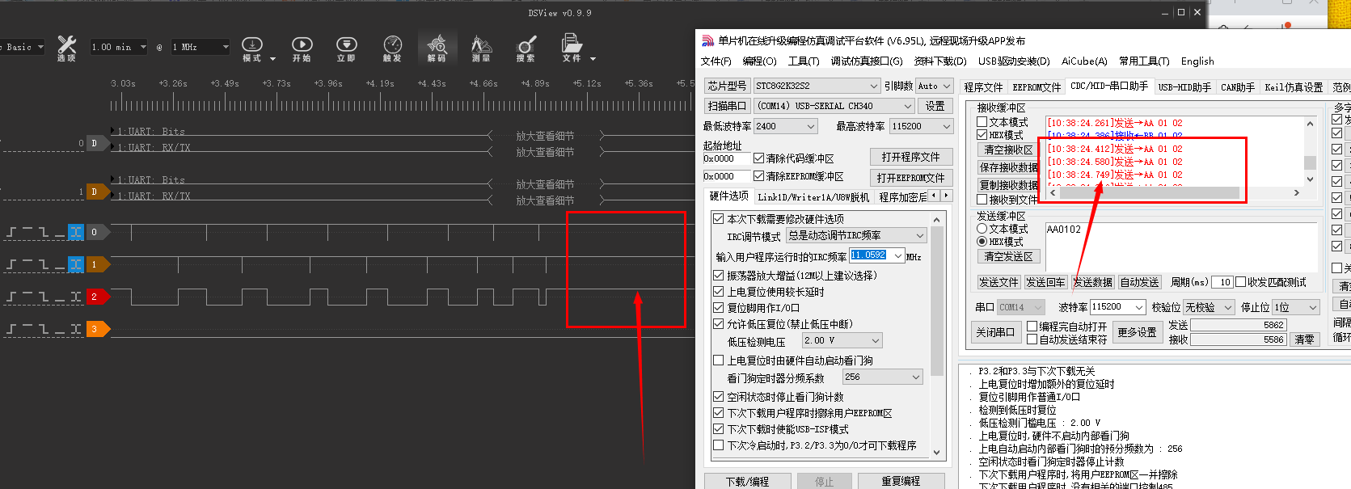Open DSView sample duration 1.00 min dropdown

119,47
